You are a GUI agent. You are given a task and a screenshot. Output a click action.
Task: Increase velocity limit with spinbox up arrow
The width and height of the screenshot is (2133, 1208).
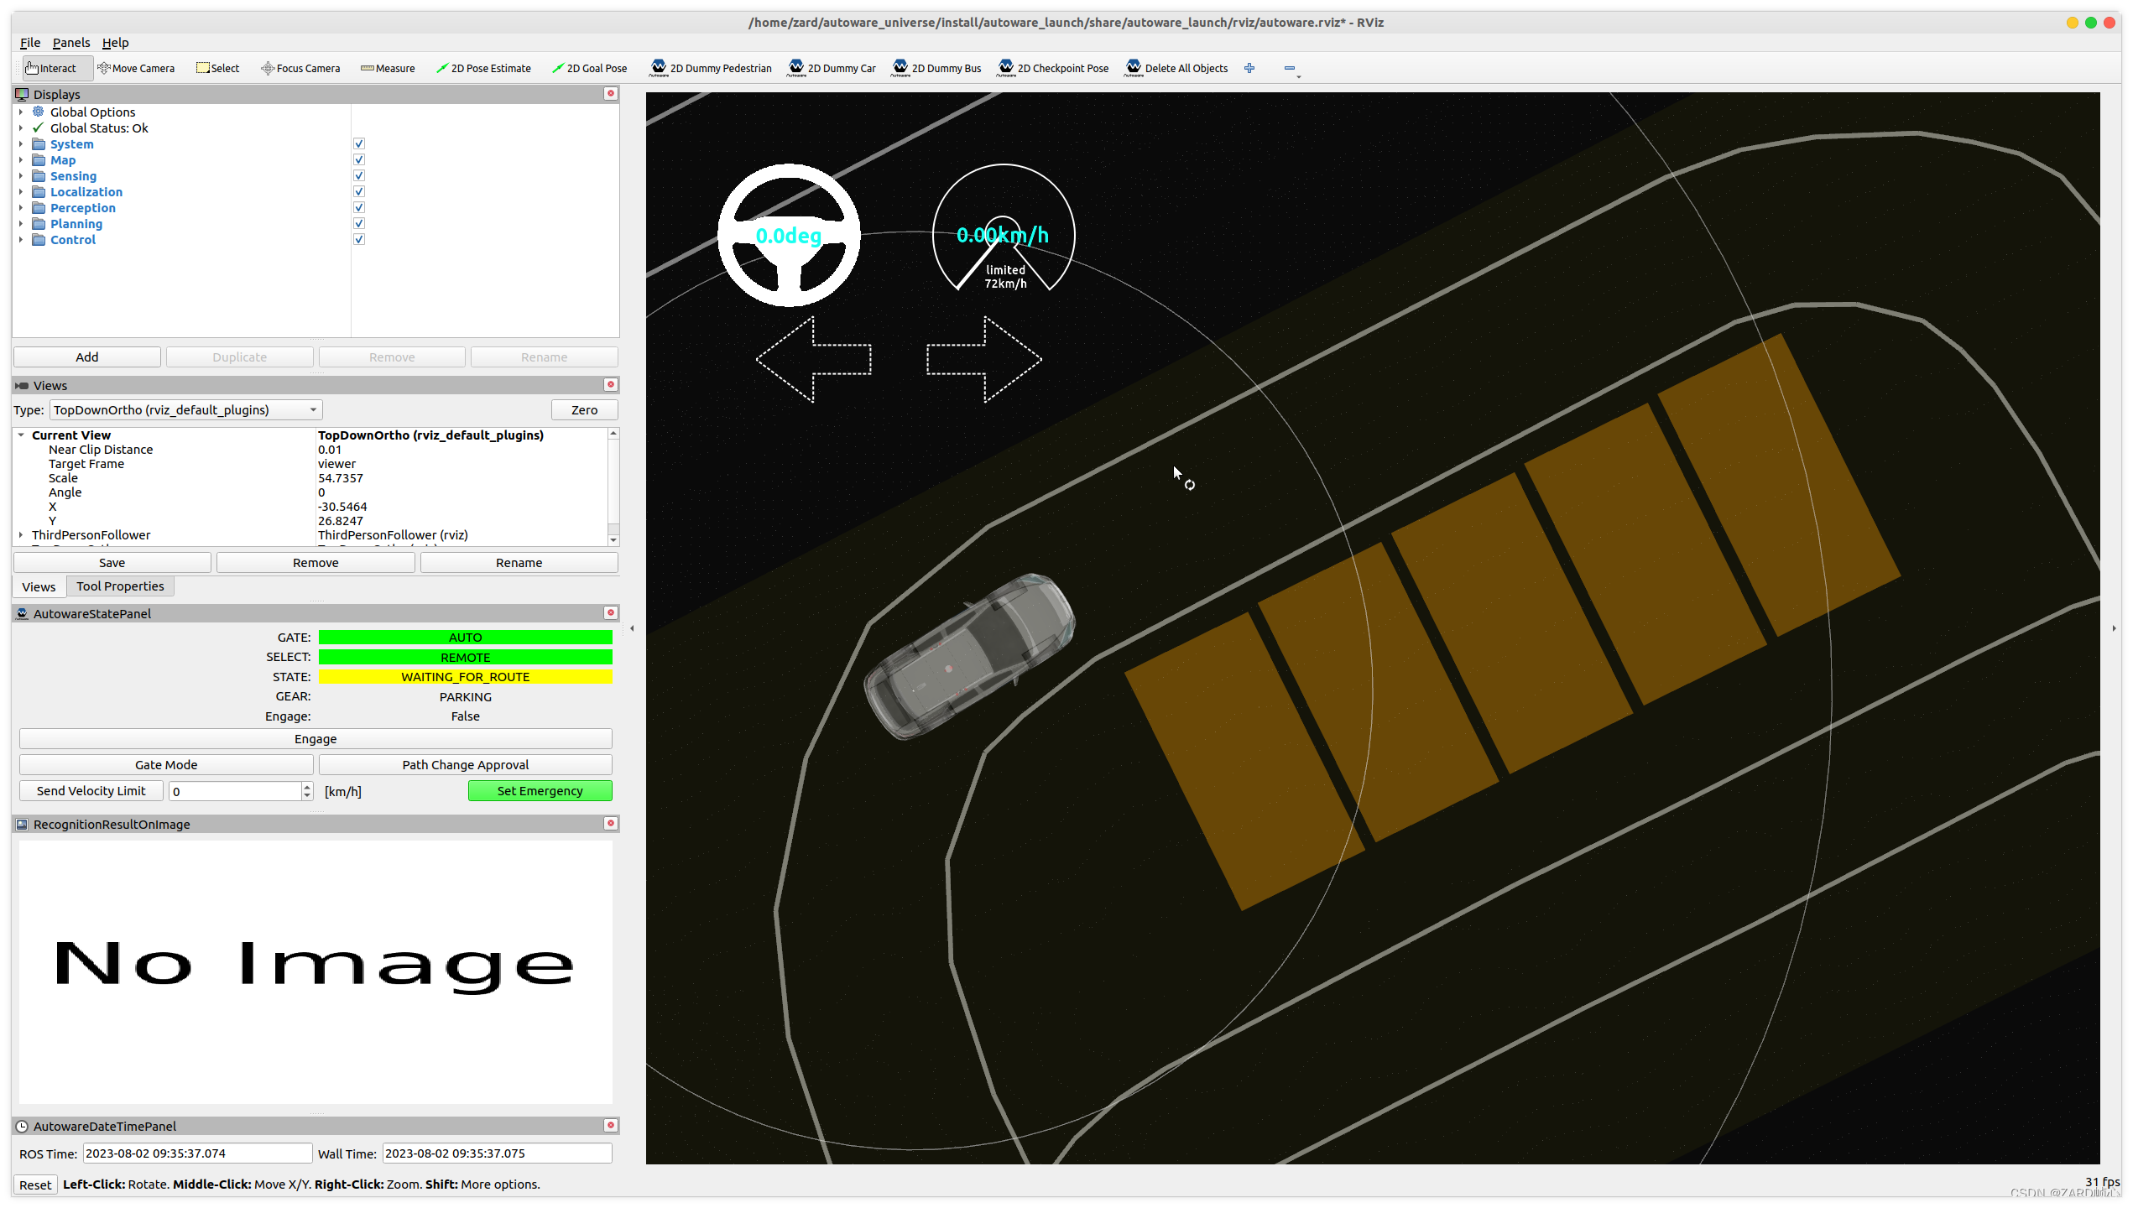(x=307, y=787)
